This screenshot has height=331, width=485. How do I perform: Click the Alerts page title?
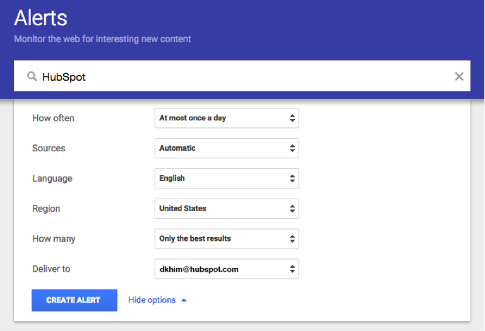click(x=40, y=18)
